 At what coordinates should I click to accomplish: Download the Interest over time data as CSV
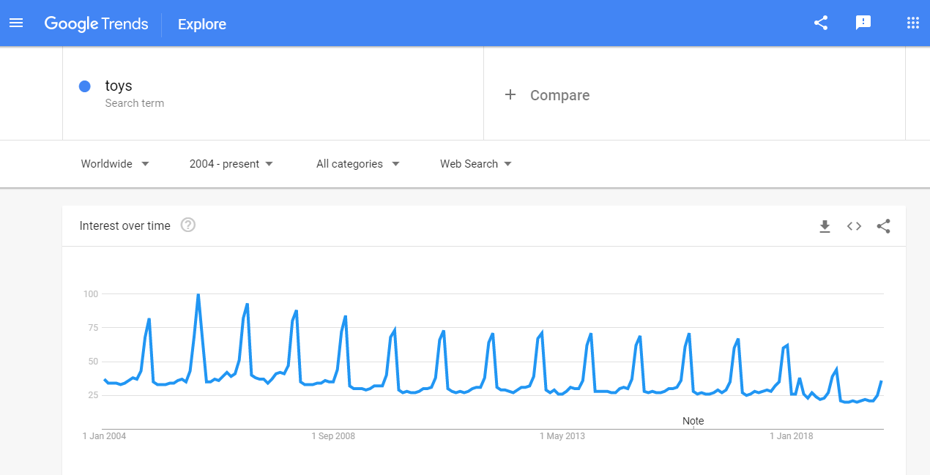point(825,226)
